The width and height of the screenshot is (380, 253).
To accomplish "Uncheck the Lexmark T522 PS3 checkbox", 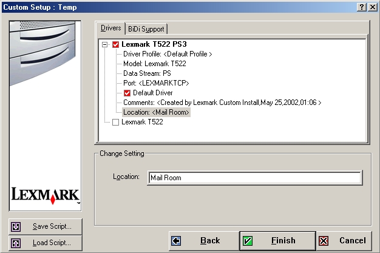I will pos(115,44).
